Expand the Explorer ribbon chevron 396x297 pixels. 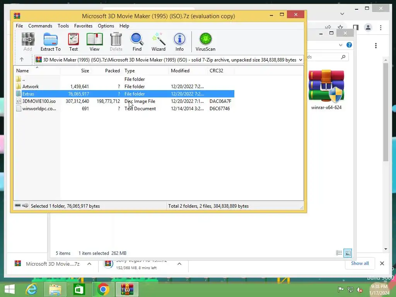[x=340, y=45]
